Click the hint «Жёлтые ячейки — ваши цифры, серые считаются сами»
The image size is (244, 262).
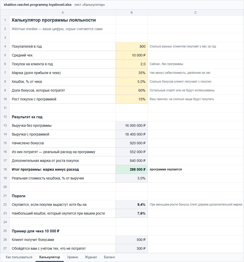(57, 29)
